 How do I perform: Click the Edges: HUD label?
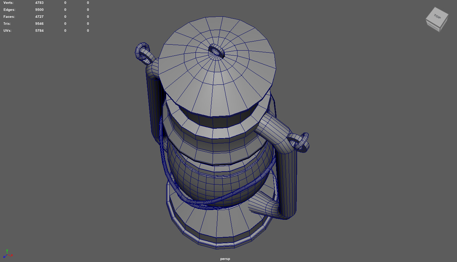coord(9,10)
